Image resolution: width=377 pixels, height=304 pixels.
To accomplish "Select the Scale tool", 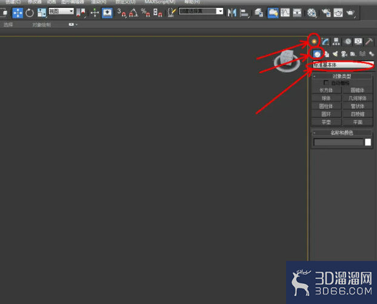I will point(41,13).
